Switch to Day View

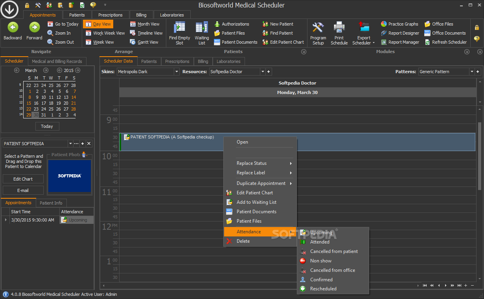click(x=98, y=24)
